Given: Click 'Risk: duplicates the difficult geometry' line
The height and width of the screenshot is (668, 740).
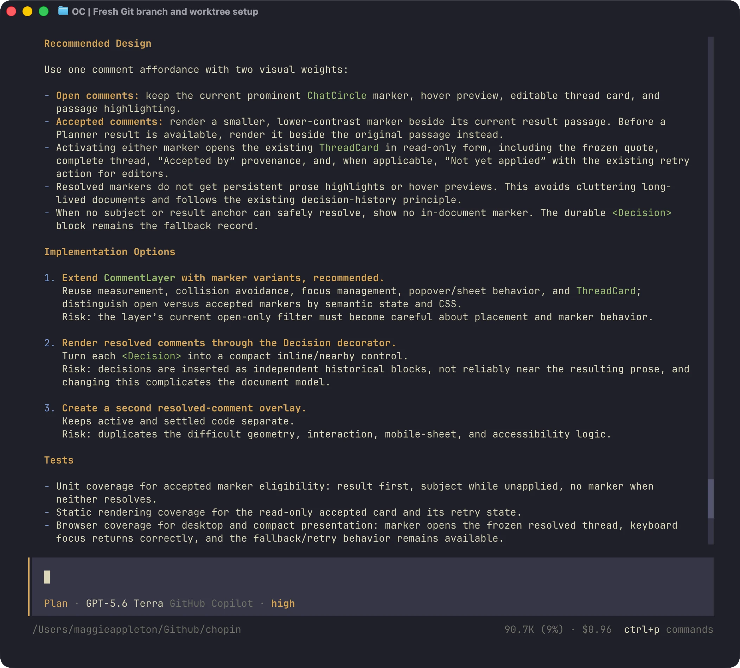Looking at the screenshot, I should (337, 434).
